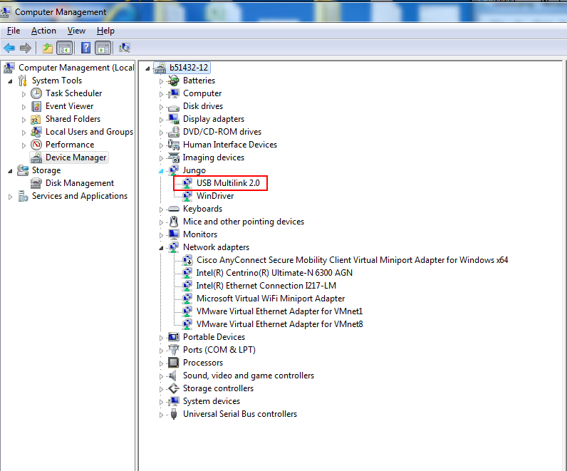Click the Task Scheduler clock icon
Viewport: 567px width, 471px height.
(36, 93)
